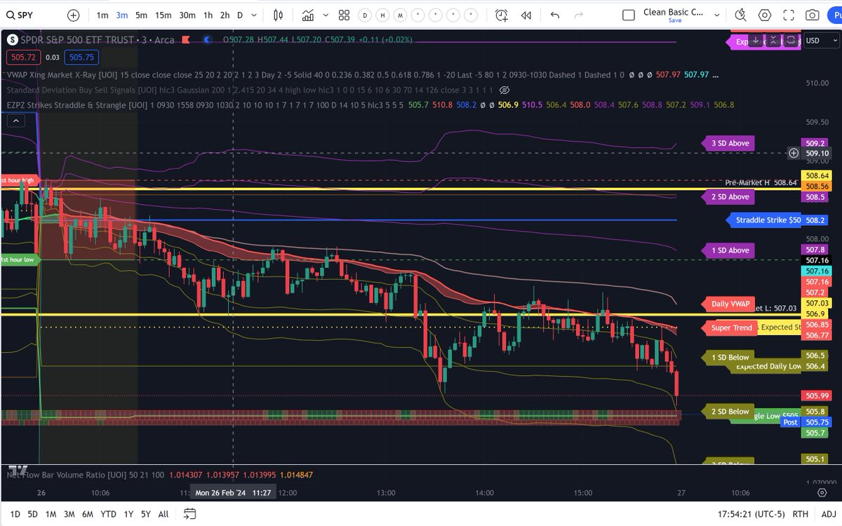Select the 6M date range
This screenshot has width=842, height=526.
88,514
